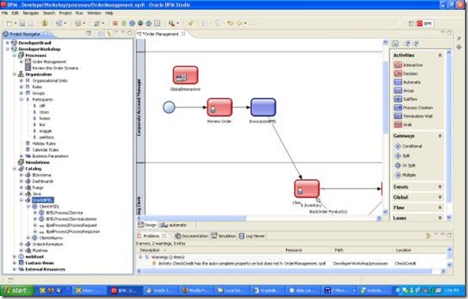Click the Begin circle node of the process
Image resolution: width=468 pixels, height=299 pixels.
[x=169, y=108]
